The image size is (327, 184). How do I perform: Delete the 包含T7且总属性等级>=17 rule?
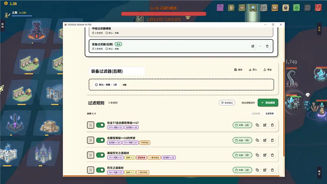click(x=272, y=125)
